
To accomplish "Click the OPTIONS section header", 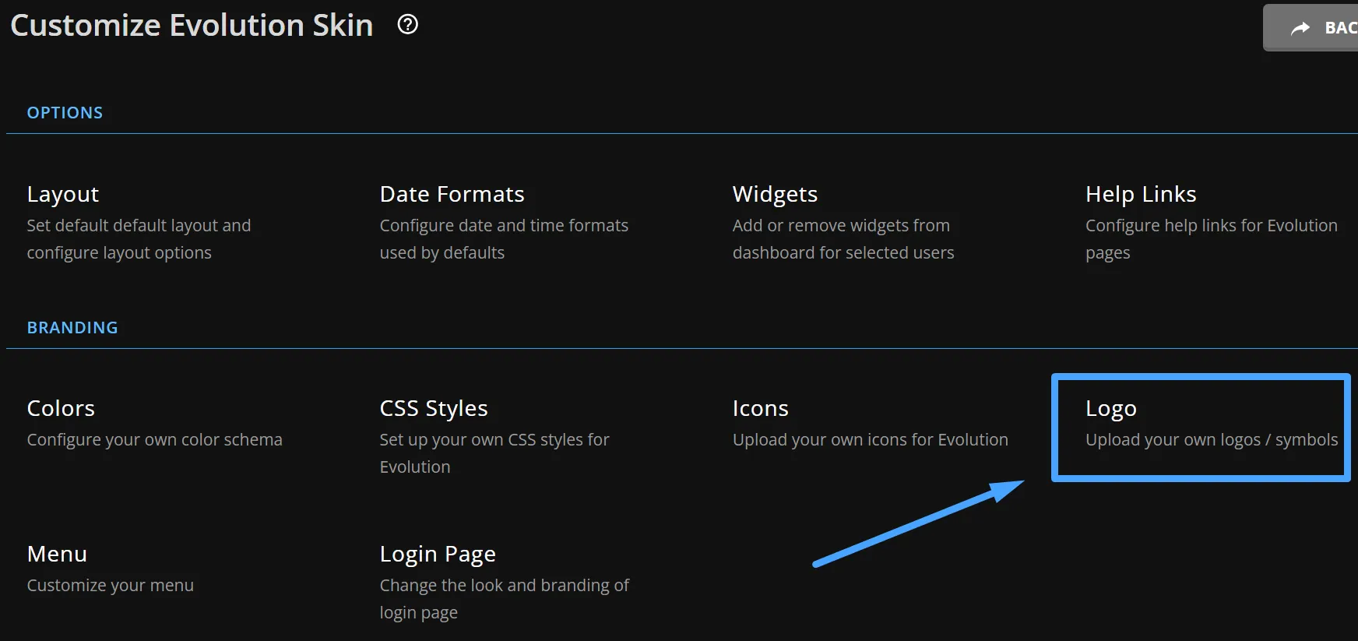I will point(65,113).
